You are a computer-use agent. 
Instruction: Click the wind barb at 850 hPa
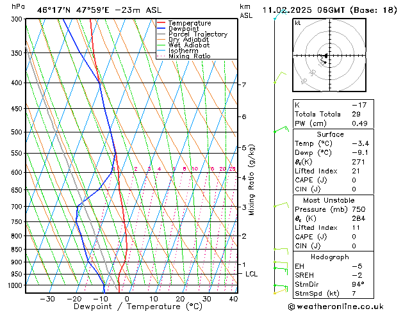(280, 249)
